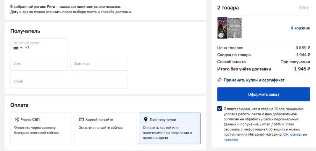This screenshot has width=316, height=151.
Task: Click the credit card icon
Action: (x=81, y=120)
